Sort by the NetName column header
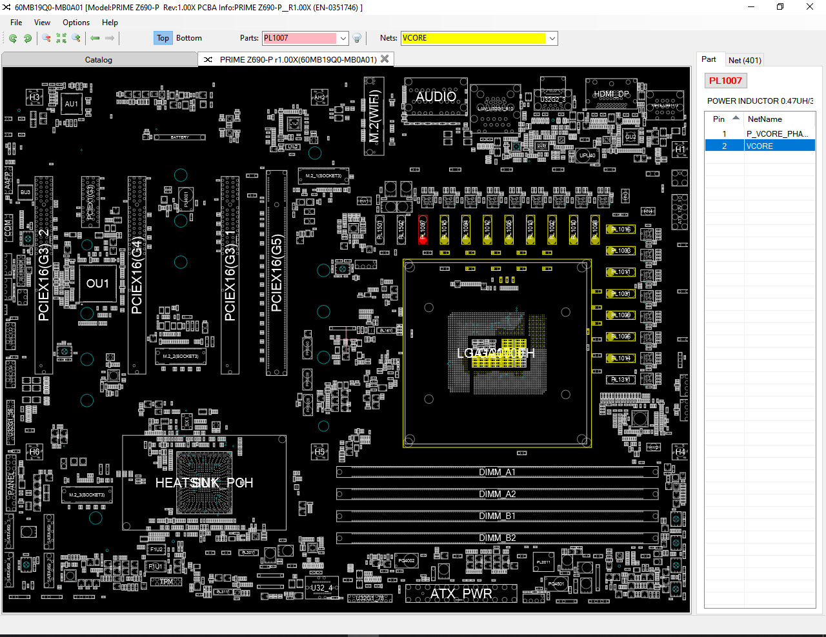 tap(779, 119)
